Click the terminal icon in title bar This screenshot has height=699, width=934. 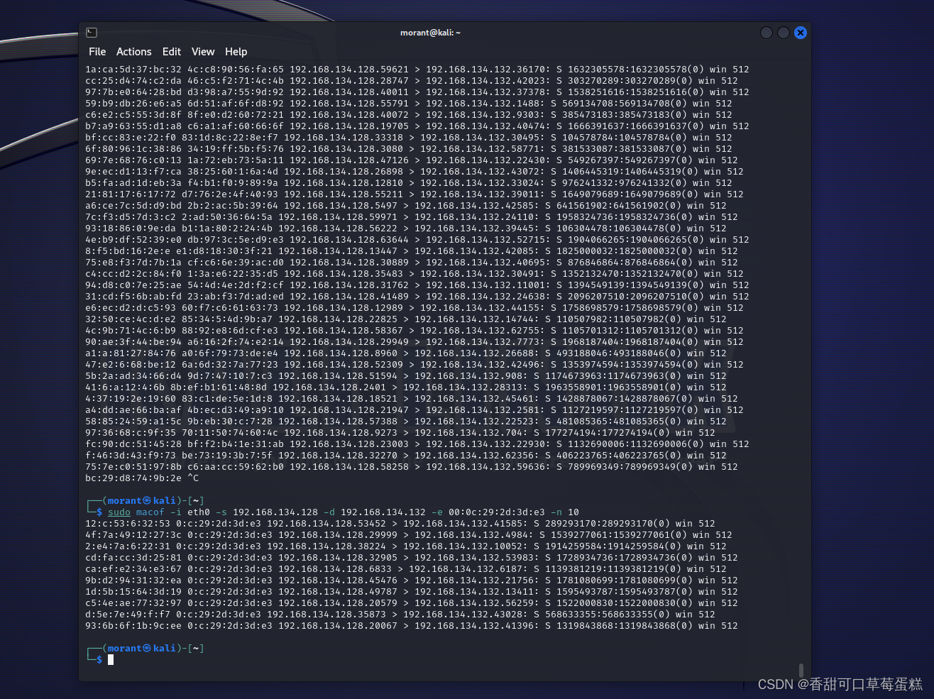pos(92,33)
